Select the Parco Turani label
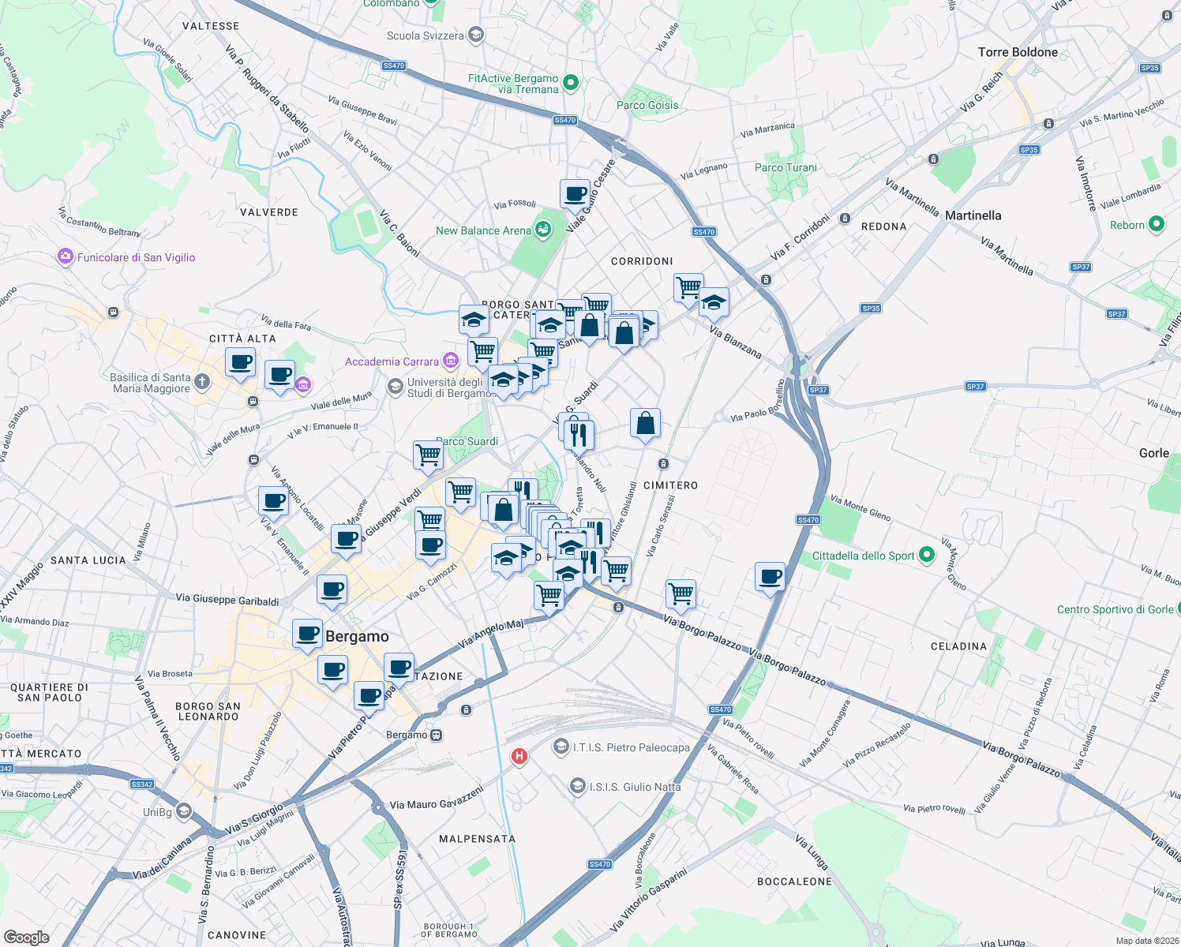The width and height of the screenshot is (1181, 947). (x=785, y=167)
